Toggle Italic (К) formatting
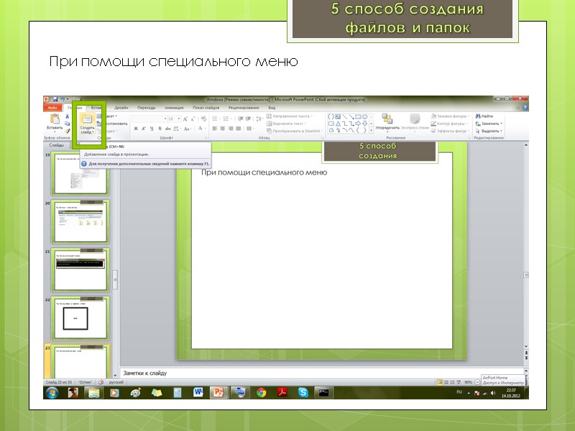The height and width of the screenshot is (431, 575). tap(144, 129)
